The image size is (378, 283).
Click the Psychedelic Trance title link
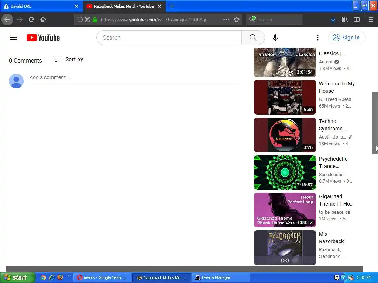(333, 163)
